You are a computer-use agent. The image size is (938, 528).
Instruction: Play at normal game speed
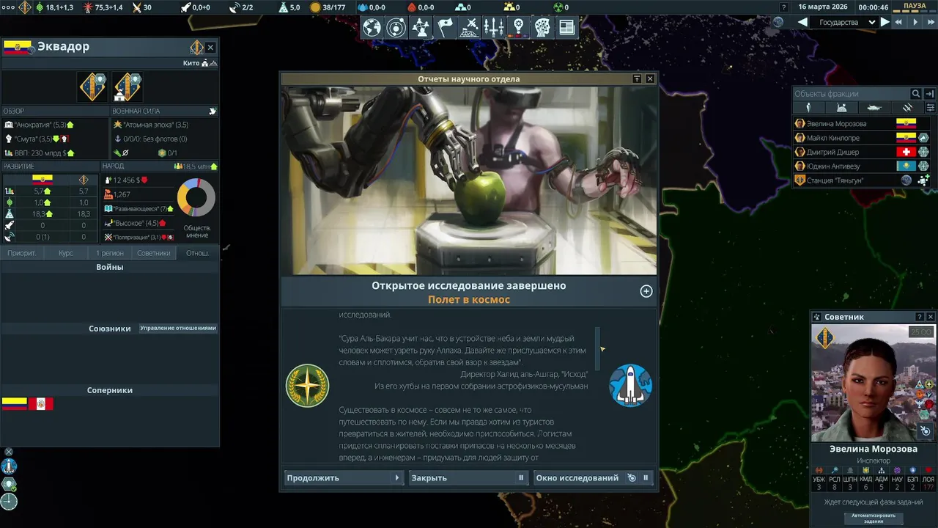coord(915,22)
